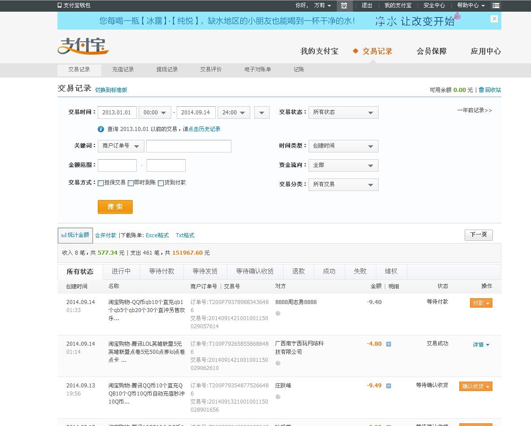
Task: Tick the 货到付款 checkbox
Action: pyautogui.click(x=161, y=183)
